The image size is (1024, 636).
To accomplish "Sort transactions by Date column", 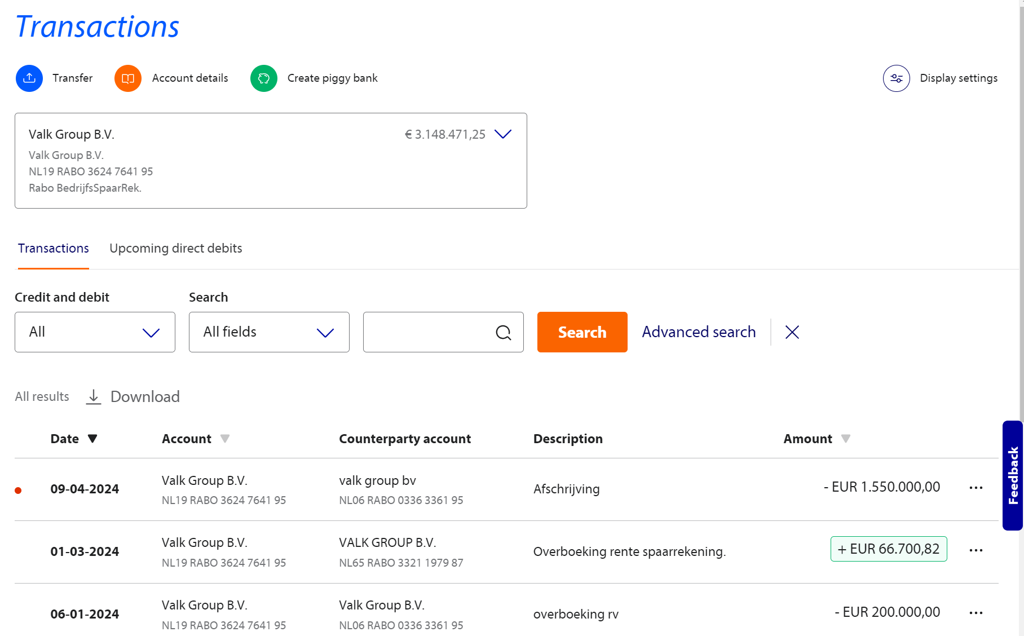I will [x=92, y=439].
